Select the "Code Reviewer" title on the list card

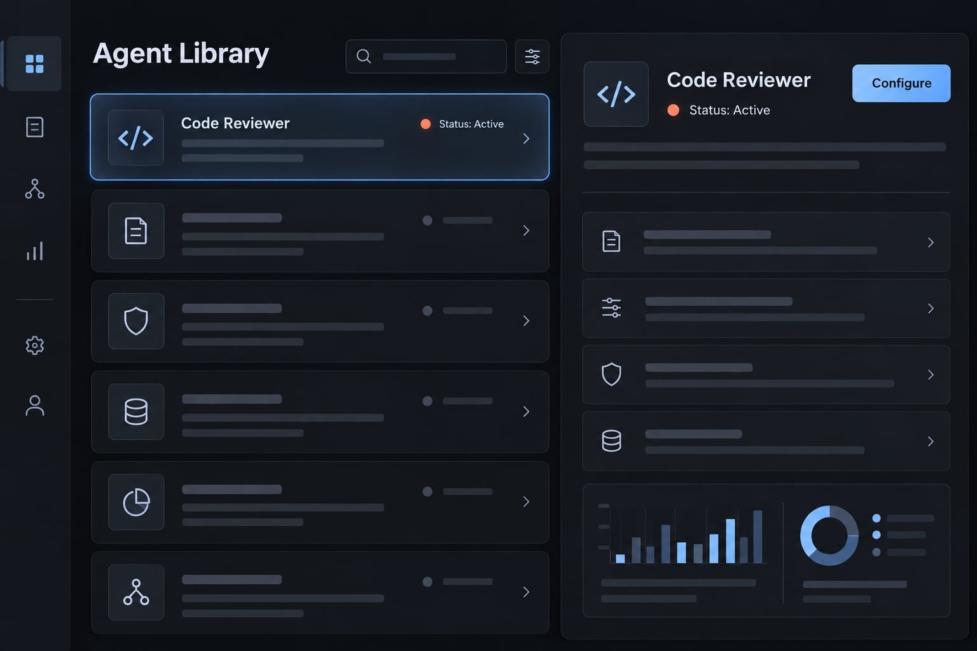(x=235, y=123)
